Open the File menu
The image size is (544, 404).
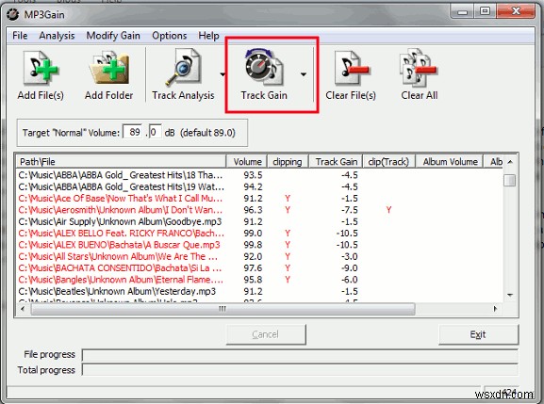click(20, 36)
